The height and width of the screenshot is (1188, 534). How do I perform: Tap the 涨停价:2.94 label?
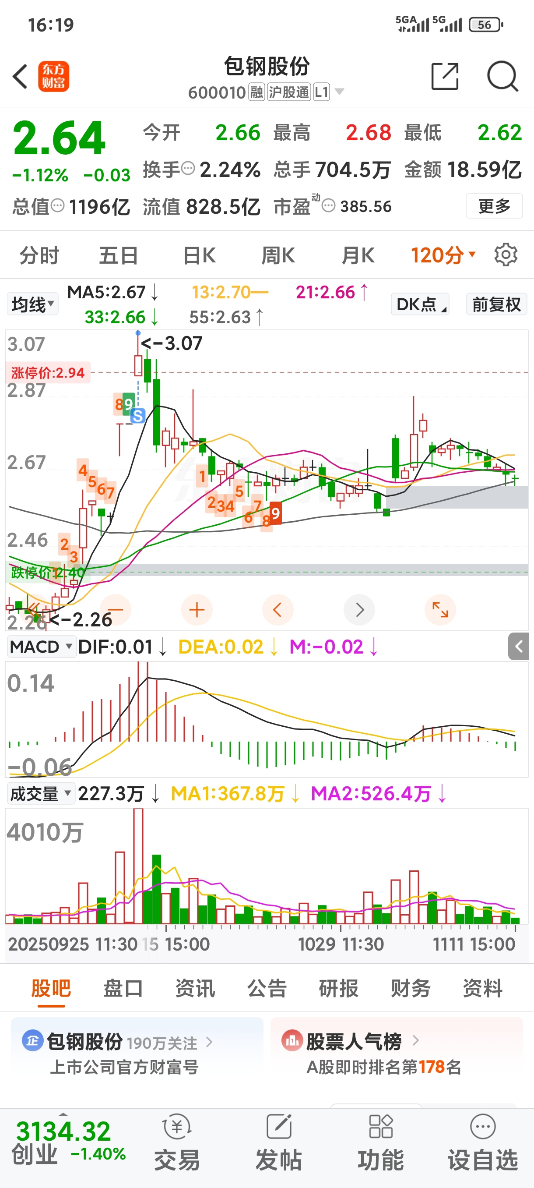[48, 373]
